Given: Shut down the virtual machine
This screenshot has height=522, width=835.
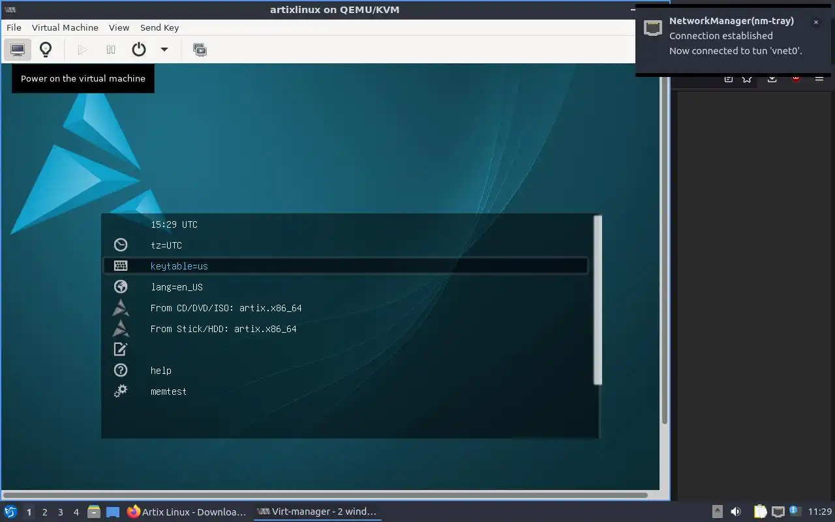Looking at the screenshot, I should 138,50.
